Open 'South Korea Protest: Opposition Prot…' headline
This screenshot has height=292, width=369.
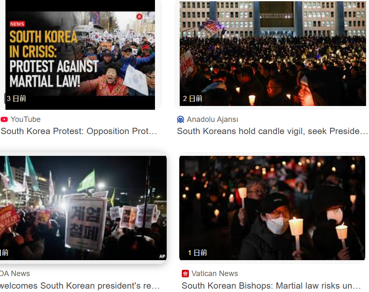[x=79, y=131]
